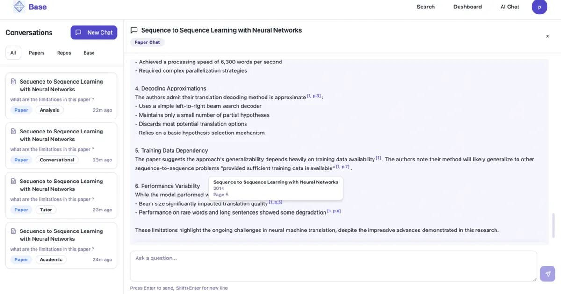The image size is (561, 294).
Task: Open AI Chat in top navigation
Action: (x=510, y=7)
